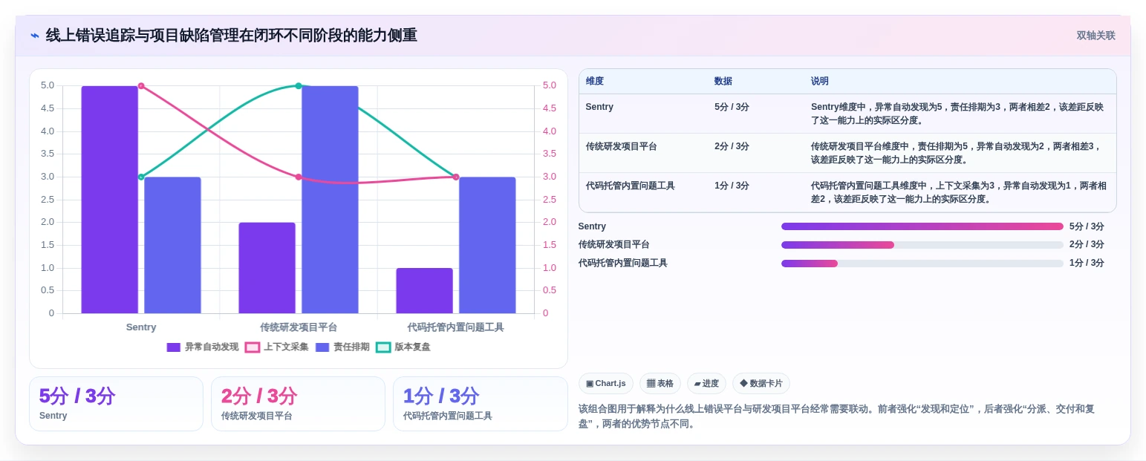Click the 代码托管内置问题工具 x-axis label
The width and height of the screenshot is (1146, 461).
click(x=456, y=327)
